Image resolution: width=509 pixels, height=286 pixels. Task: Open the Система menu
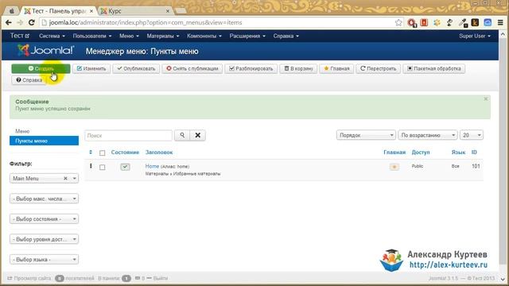point(52,36)
